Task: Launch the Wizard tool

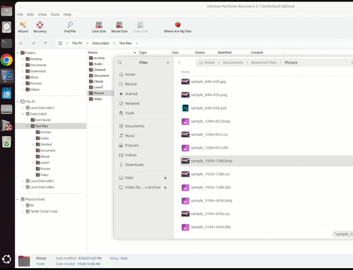Action: [23, 27]
